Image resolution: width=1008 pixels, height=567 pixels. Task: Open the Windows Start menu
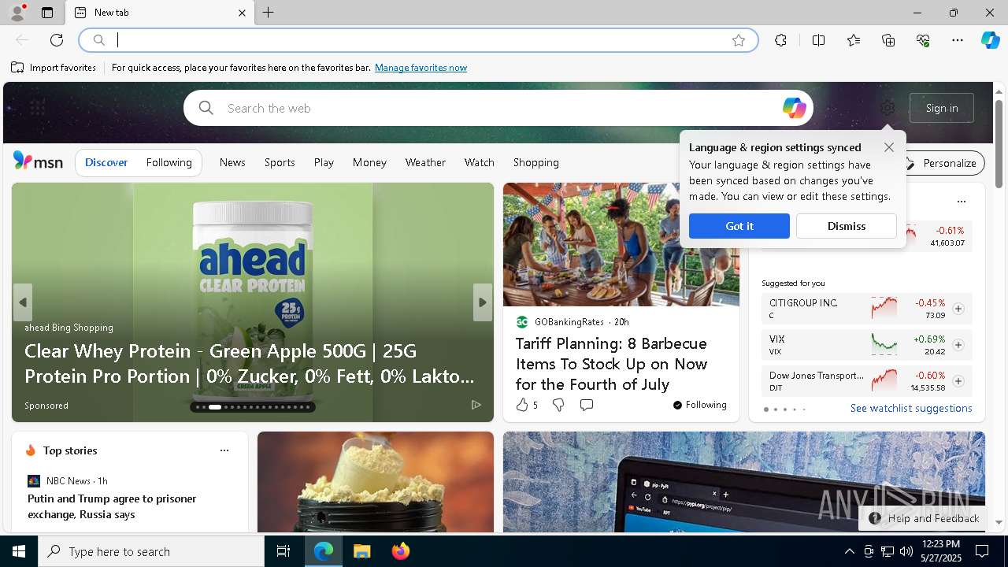19,551
